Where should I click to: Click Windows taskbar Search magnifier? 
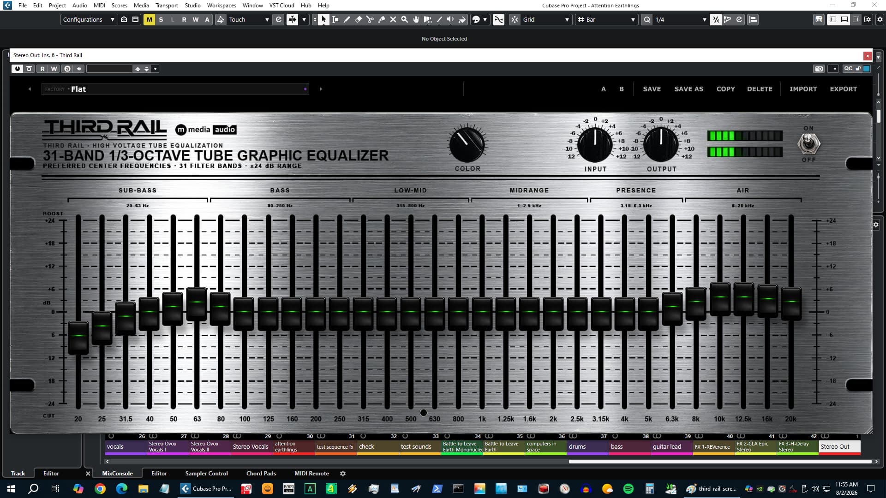coord(33,489)
